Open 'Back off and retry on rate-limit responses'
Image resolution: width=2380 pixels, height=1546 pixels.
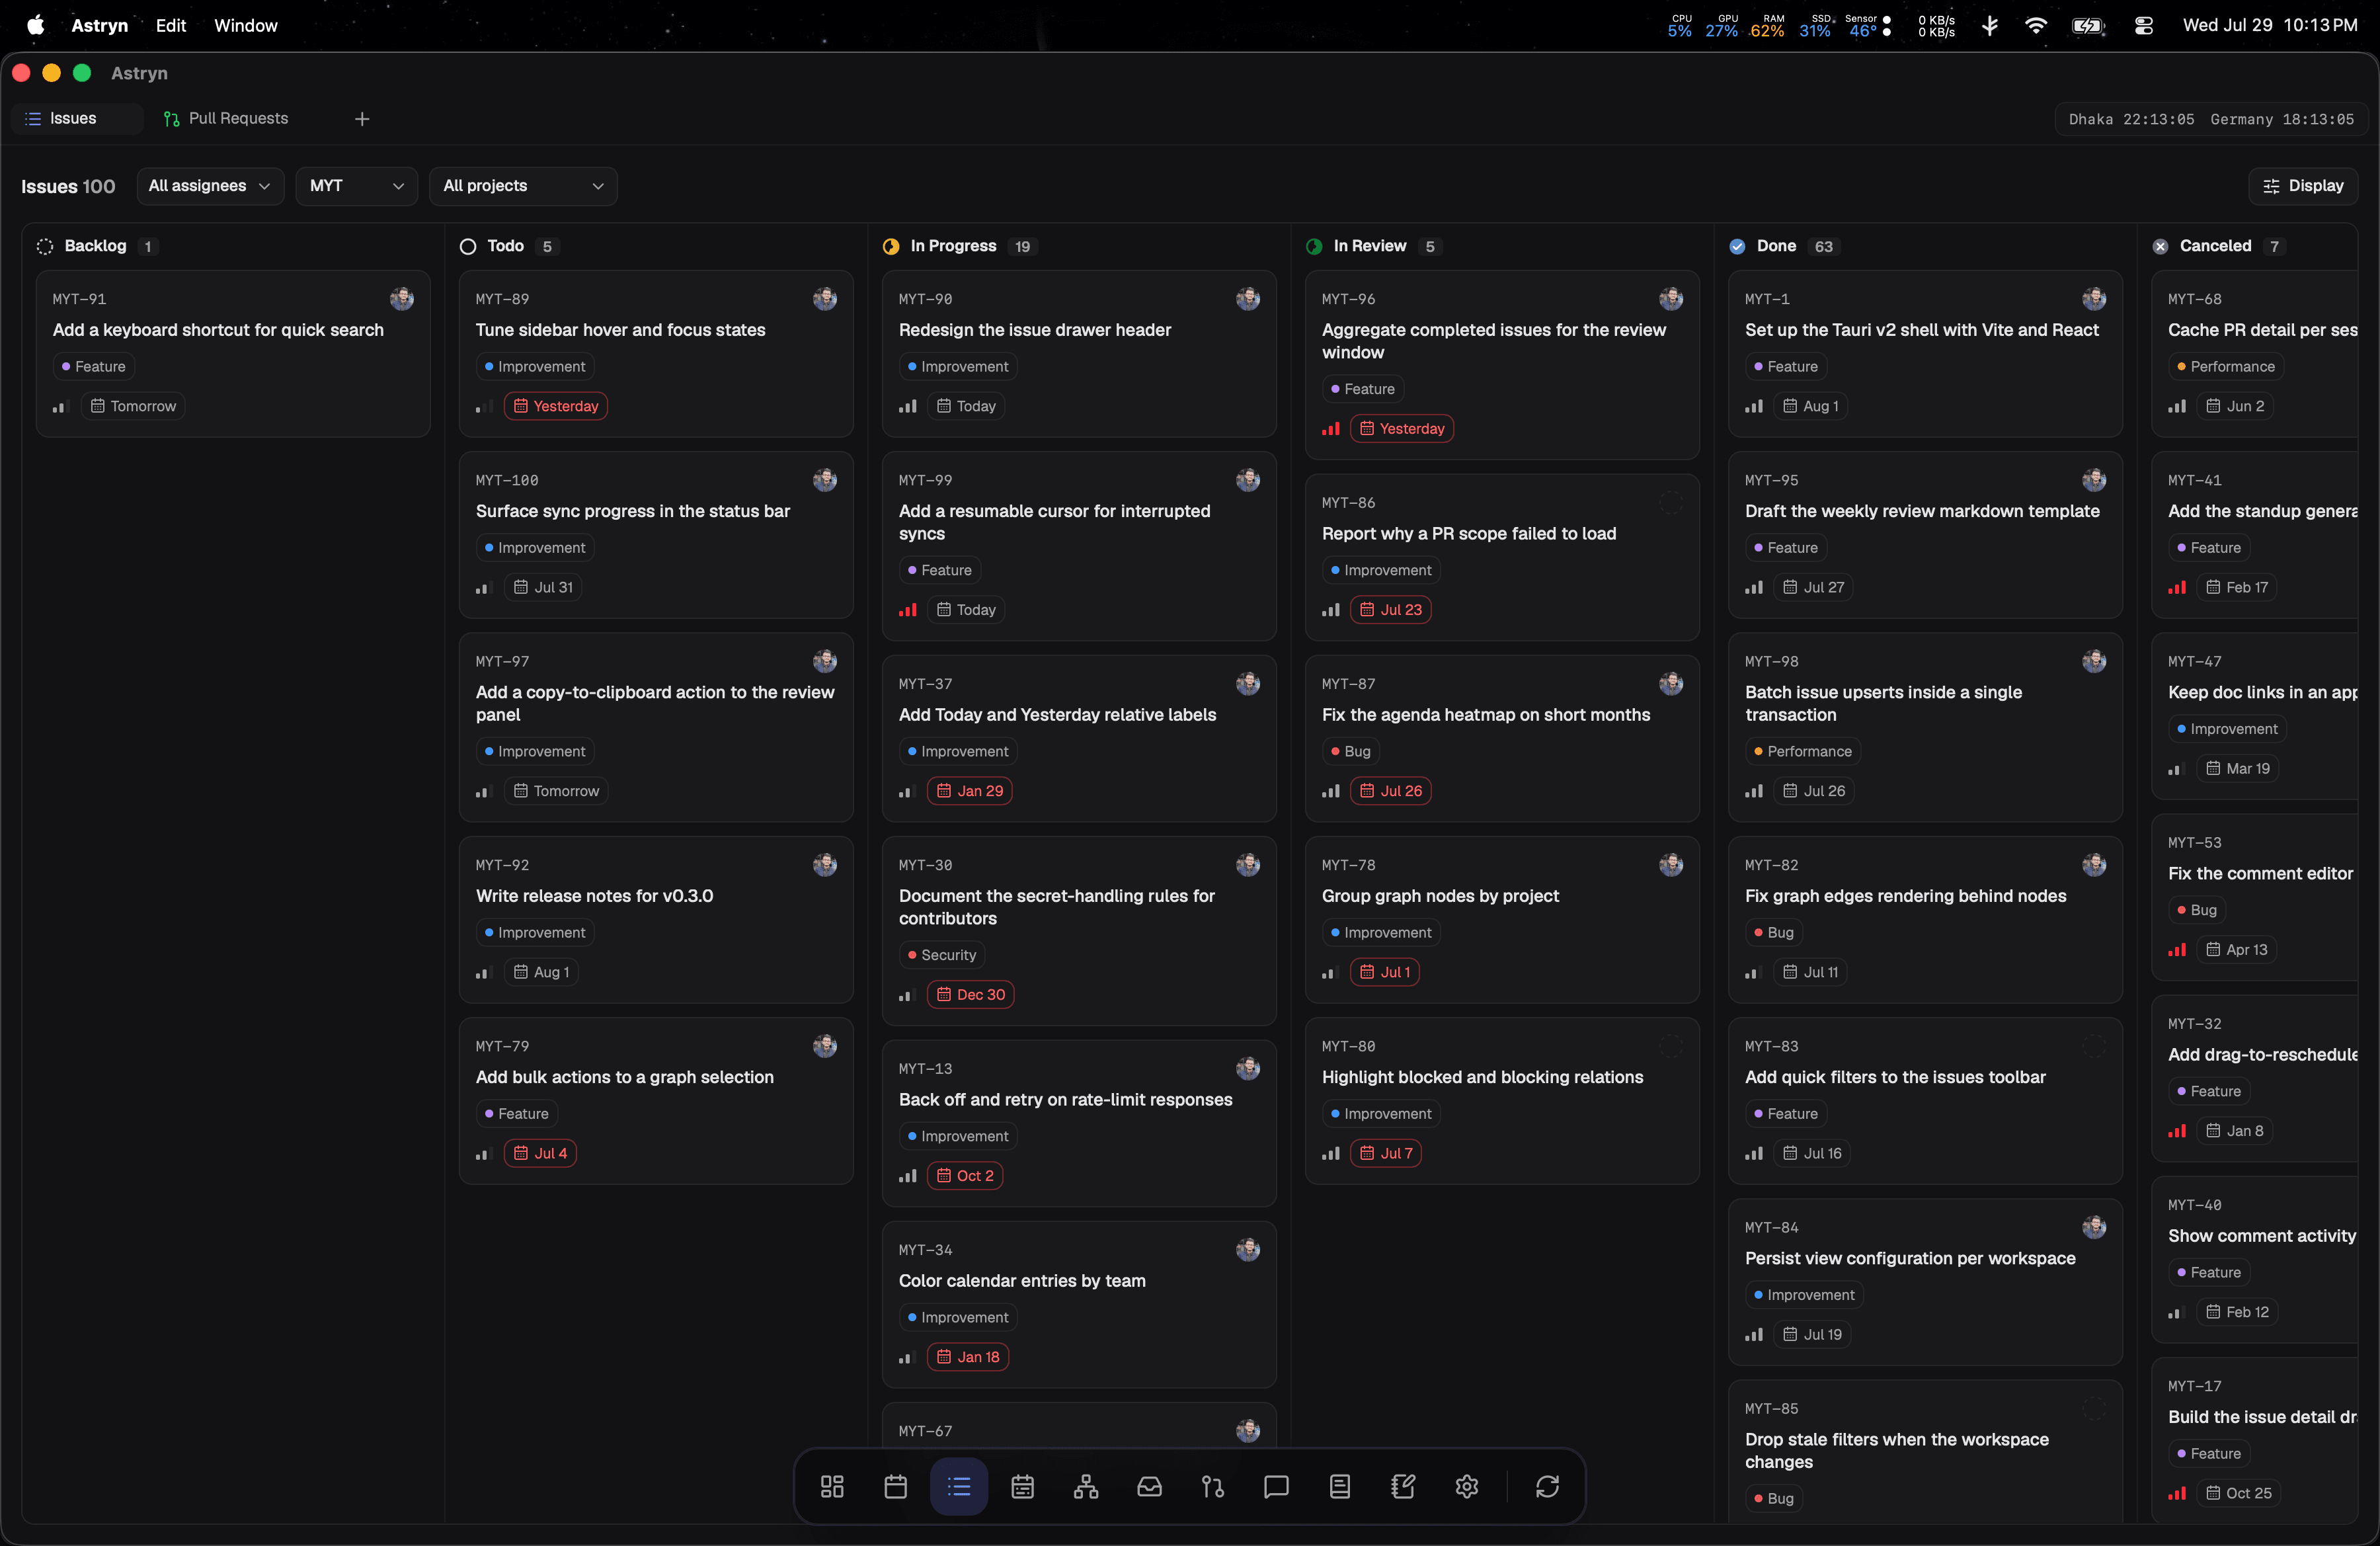[1079, 1123]
